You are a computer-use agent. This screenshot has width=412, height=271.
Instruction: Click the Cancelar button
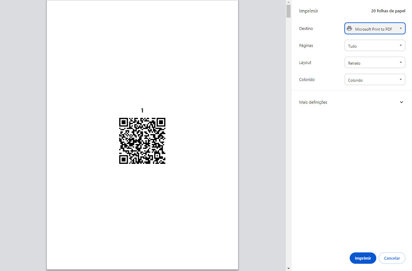[x=392, y=258]
